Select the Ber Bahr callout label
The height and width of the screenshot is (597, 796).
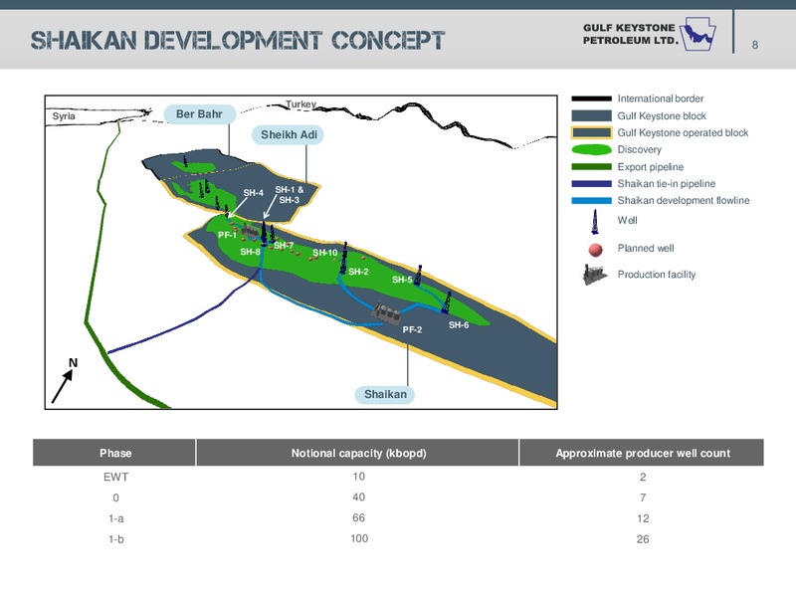(200, 114)
